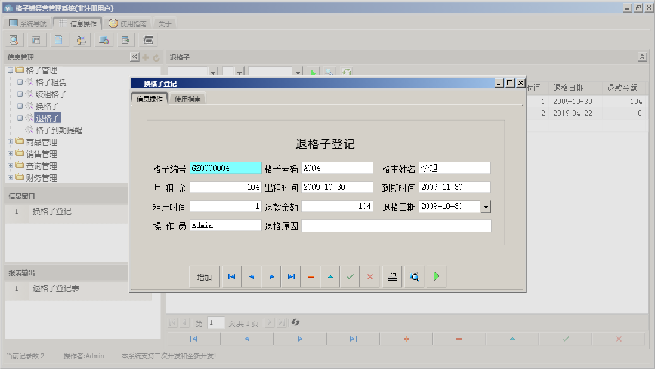The width and height of the screenshot is (655, 369).
Task: Jump to last record in dialog toolbar
Action: click(291, 277)
